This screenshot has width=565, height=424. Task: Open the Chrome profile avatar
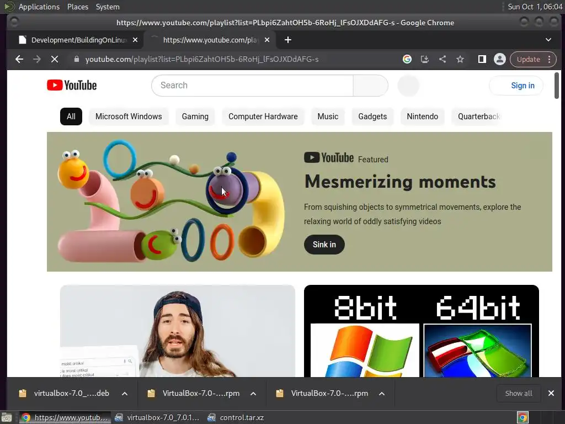tap(500, 59)
